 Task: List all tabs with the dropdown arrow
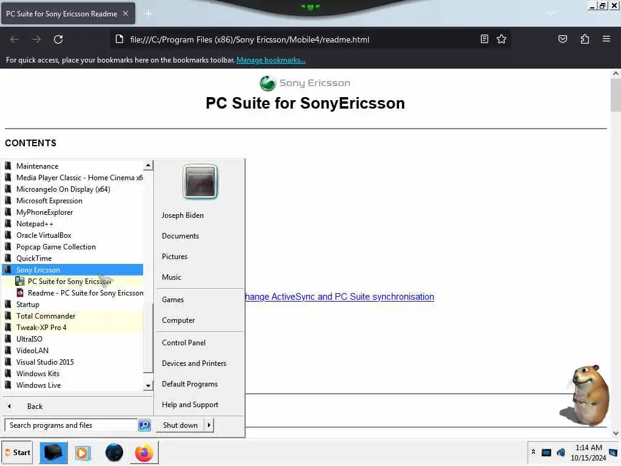point(551,14)
